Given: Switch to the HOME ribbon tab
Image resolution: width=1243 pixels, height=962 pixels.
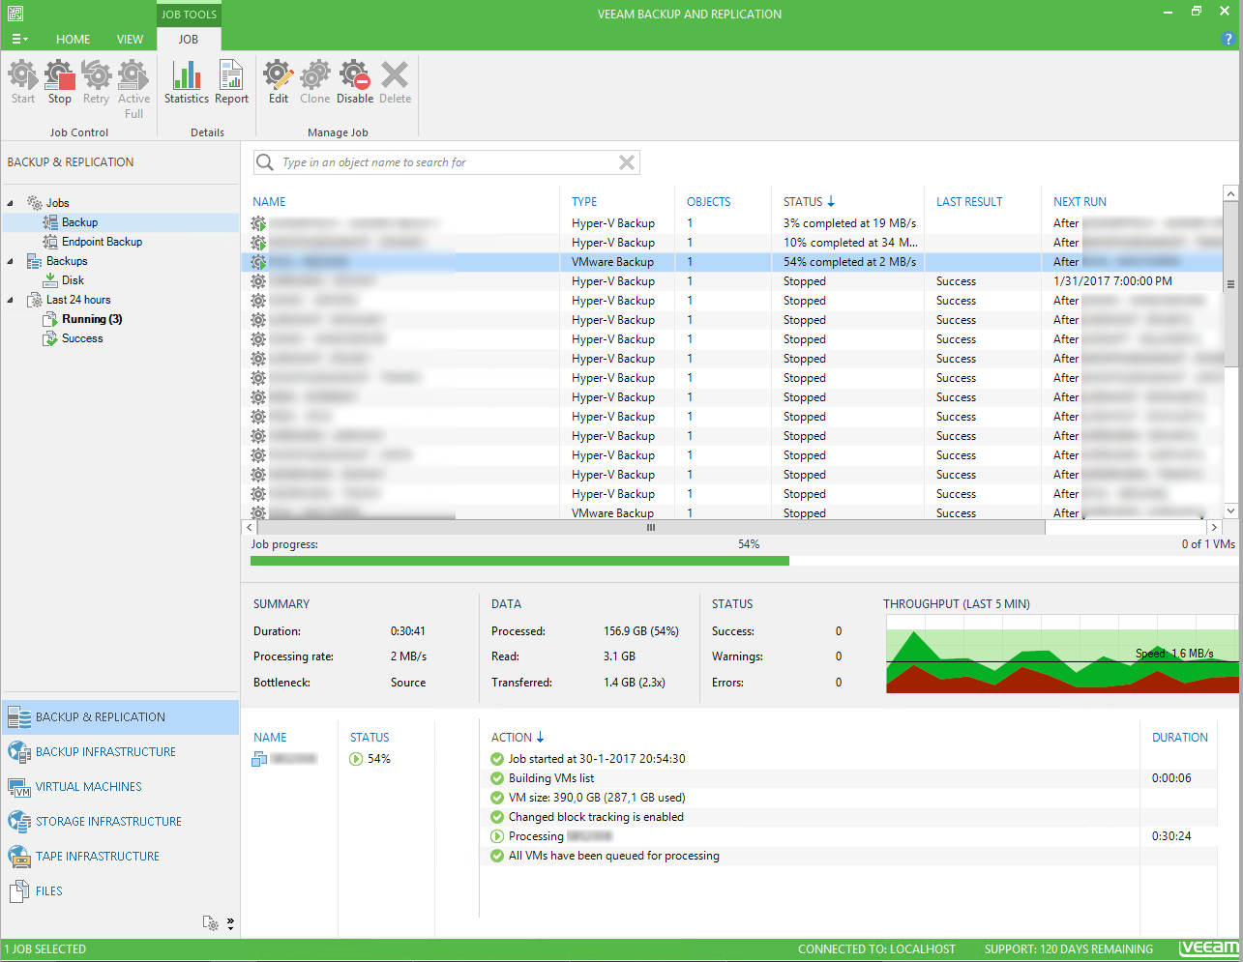Looking at the screenshot, I should tap(73, 40).
